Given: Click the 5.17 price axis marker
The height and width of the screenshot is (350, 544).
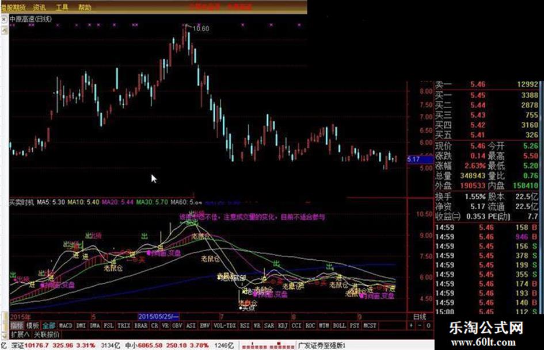Looking at the screenshot, I should point(420,159).
